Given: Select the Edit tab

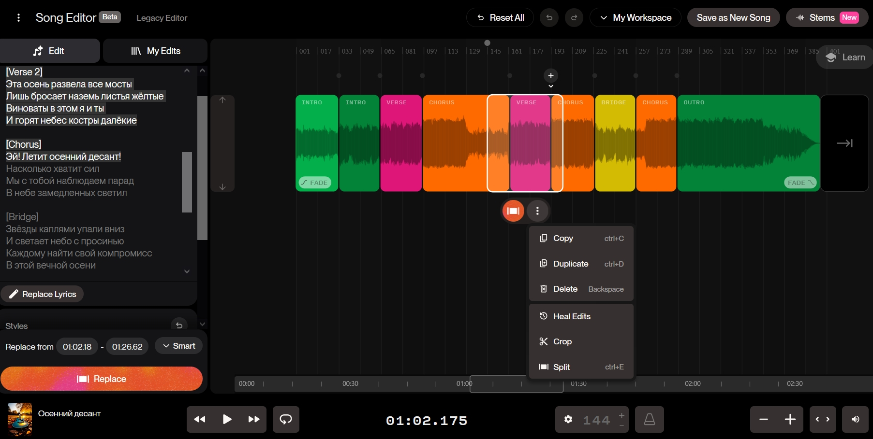Looking at the screenshot, I should 50,51.
